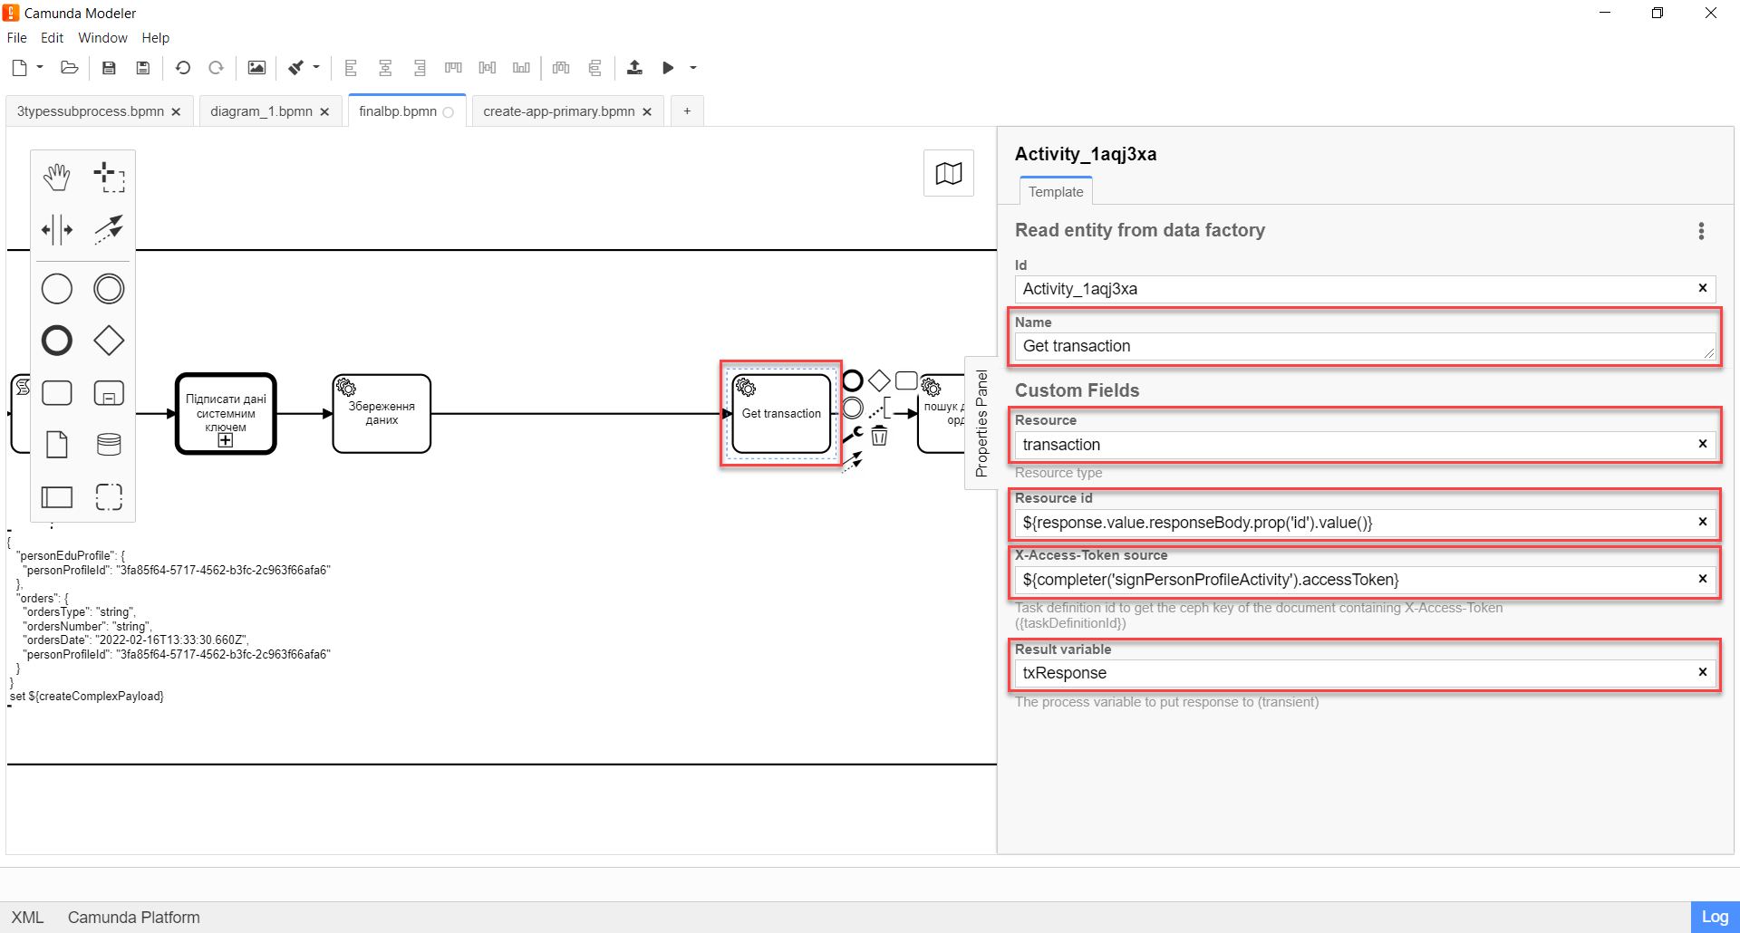This screenshot has height=933, width=1740.
Task: Switch to the create-app-primary.bpmn tab
Action: point(558,111)
